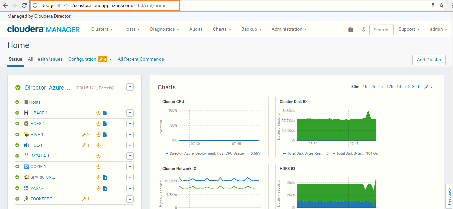This screenshot has width=453, height=209.
Task: Click the HBASE-1 client config deploy icon
Action: [105, 113]
